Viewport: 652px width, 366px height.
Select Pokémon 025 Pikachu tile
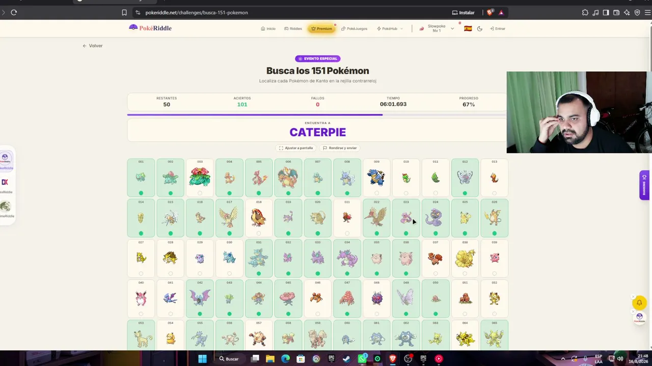pos(465,218)
